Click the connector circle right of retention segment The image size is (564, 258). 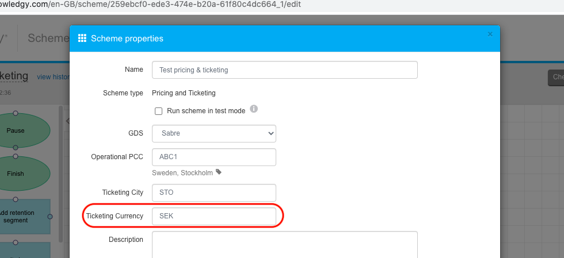pyautogui.click(x=50, y=217)
